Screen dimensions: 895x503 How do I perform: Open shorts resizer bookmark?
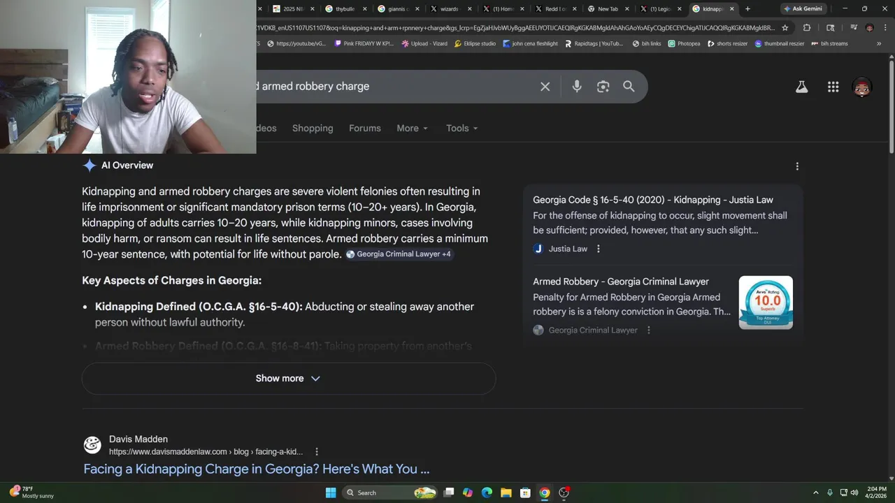pos(727,43)
